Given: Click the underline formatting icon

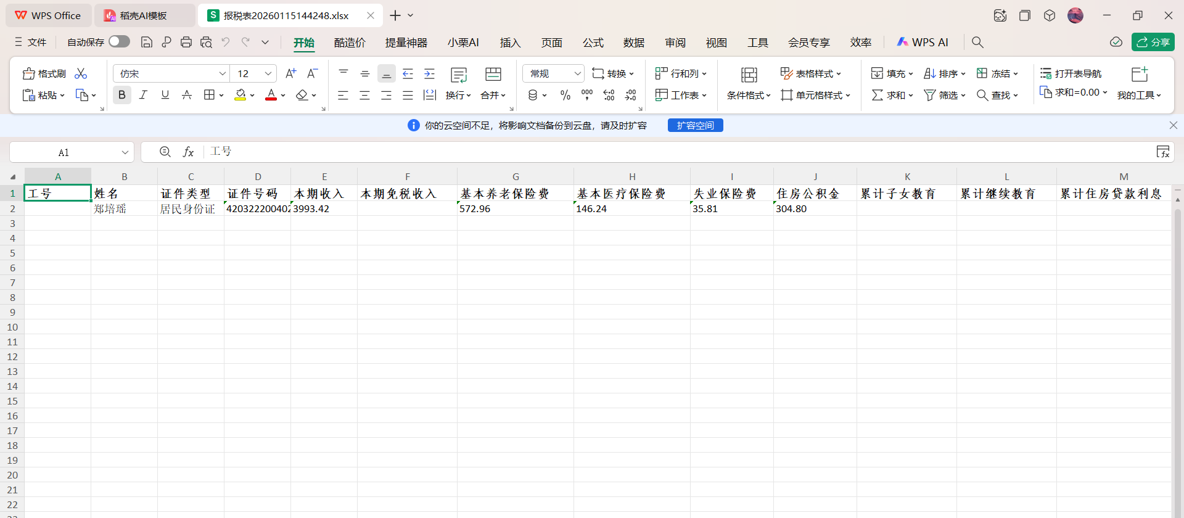Looking at the screenshot, I should tap(165, 95).
